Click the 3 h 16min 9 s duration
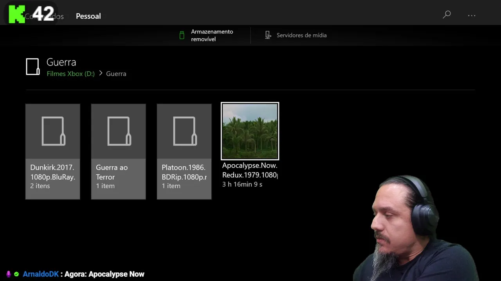The image size is (501, 281). (242, 184)
